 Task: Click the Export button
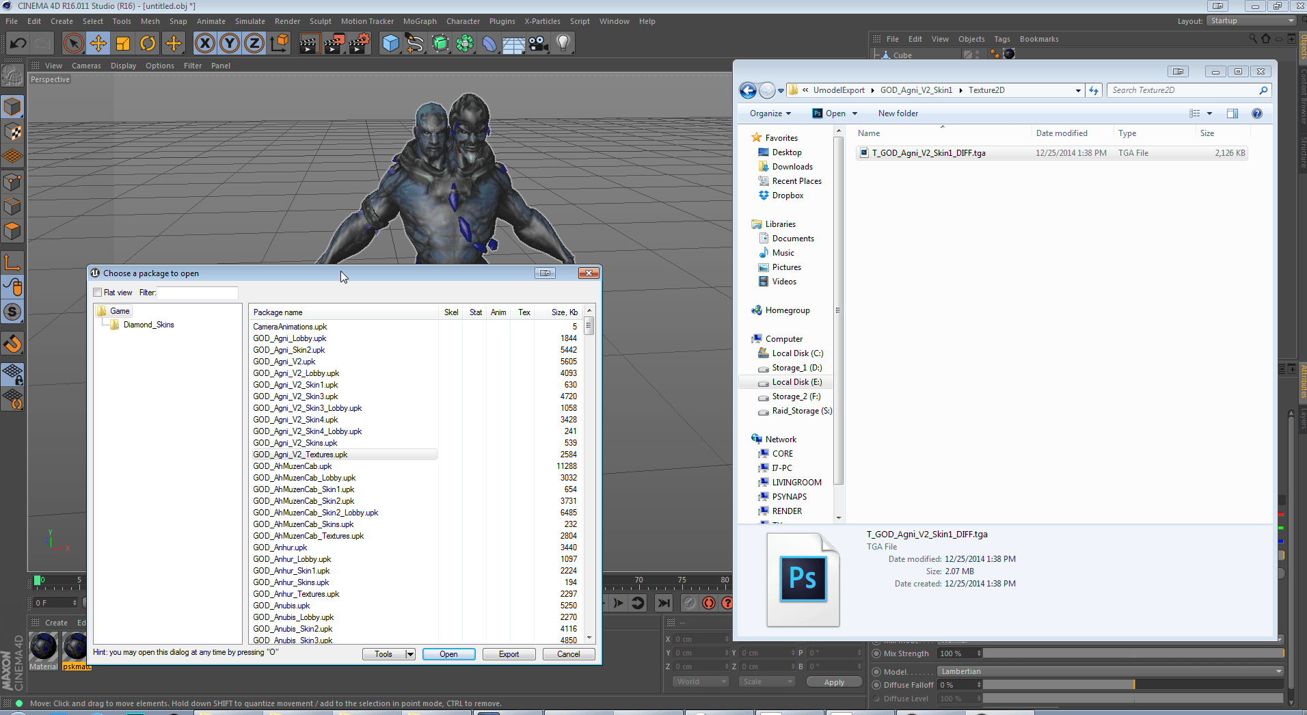(x=509, y=654)
